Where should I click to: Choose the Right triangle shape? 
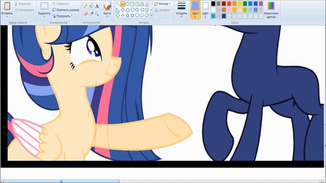(118, 10)
